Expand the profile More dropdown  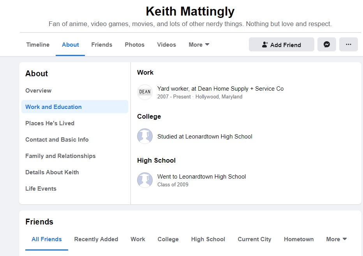[x=199, y=45]
